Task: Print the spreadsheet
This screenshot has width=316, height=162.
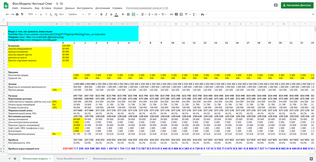Action: [x=17, y=14]
